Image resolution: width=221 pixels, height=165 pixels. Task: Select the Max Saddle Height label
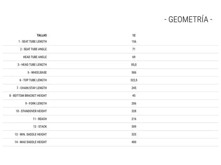[31, 142]
